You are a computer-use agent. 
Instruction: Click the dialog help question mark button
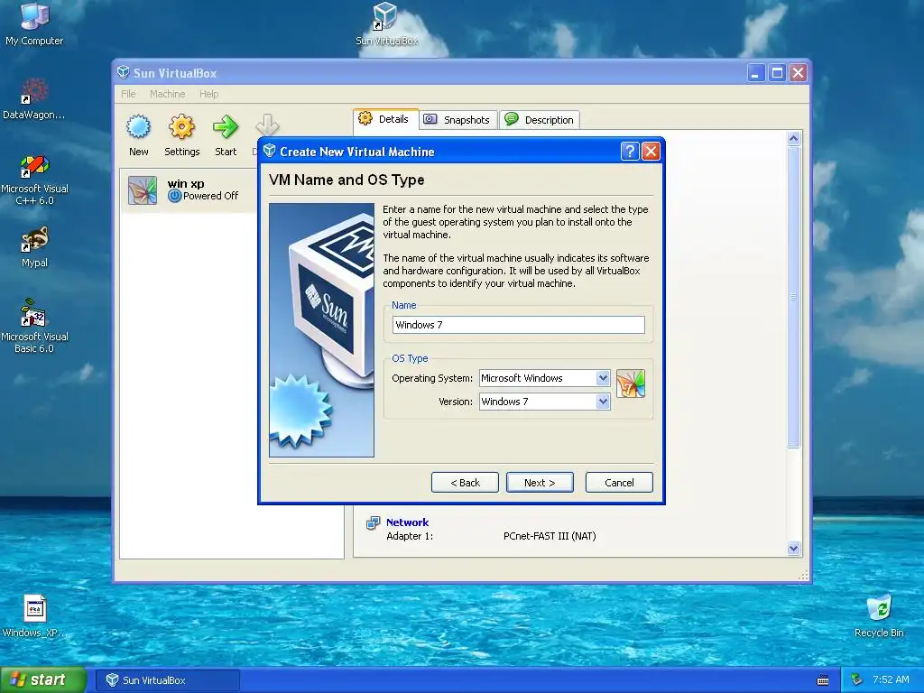(x=629, y=152)
